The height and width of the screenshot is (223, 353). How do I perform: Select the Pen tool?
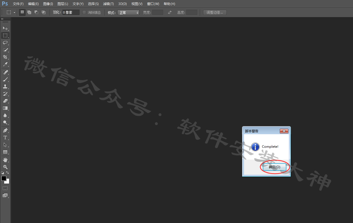point(5,130)
